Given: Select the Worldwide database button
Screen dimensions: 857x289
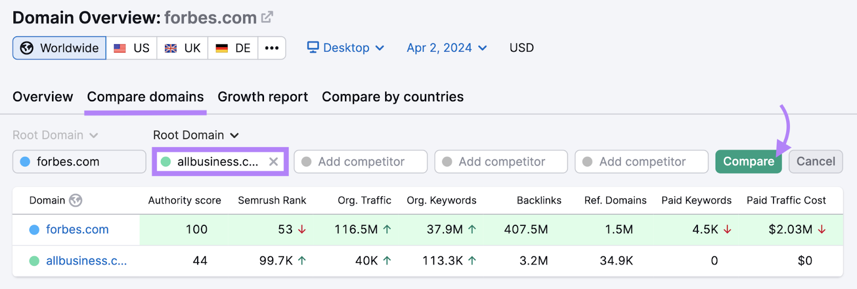Looking at the screenshot, I should coord(59,48).
